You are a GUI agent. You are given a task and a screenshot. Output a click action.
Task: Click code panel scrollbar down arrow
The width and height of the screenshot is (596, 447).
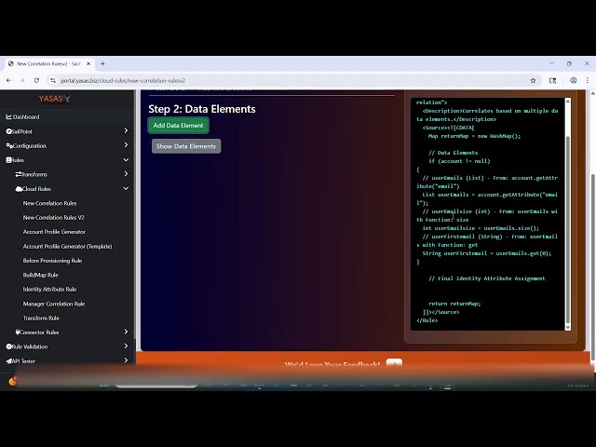click(x=568, y=327)
